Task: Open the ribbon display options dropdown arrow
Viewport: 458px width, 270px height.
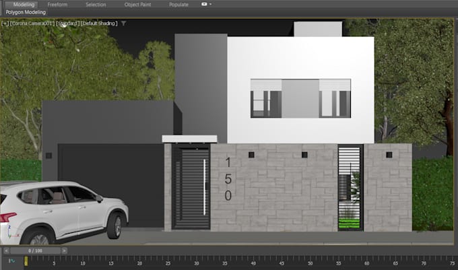Action: point(211,4)
